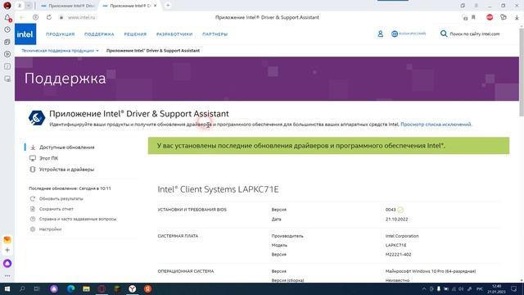Open Просмотр списка исключений link
This screenshot has width=524, height=295.
tap(436, 125)
